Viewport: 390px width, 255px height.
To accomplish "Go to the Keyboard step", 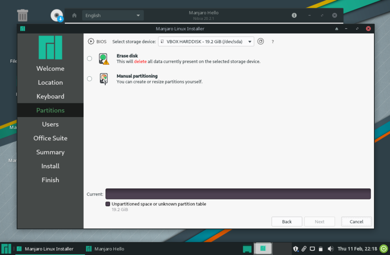I will tap(50, 96).
